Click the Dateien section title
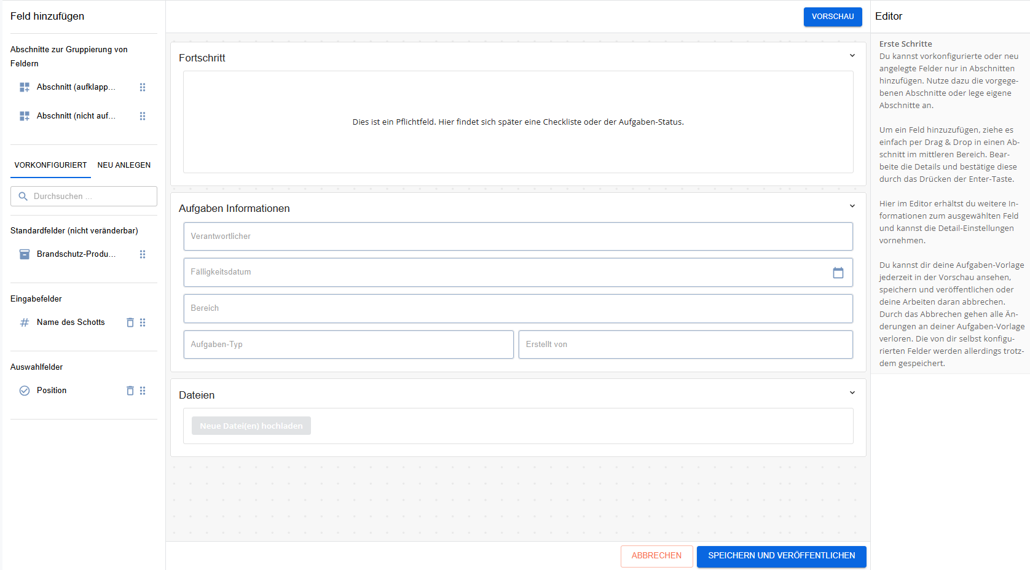1030x570 pixels. 197,396
